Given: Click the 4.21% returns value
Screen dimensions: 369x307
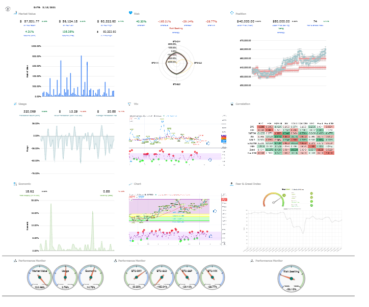Looking at the screenshot, I should 30,32.
